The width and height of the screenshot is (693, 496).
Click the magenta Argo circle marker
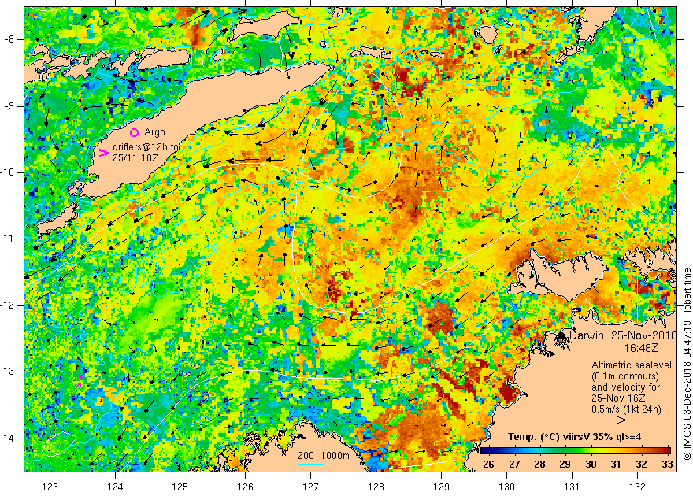135,132
